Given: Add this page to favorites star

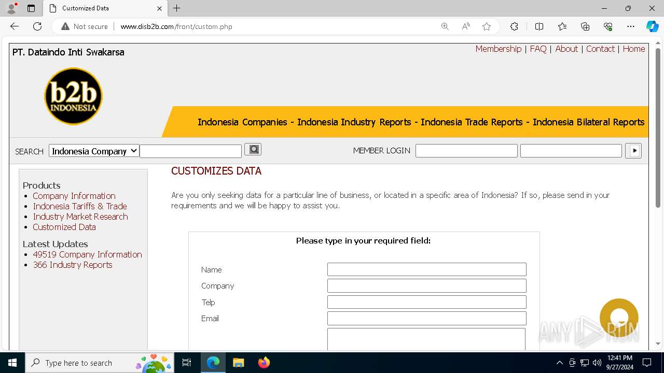Looking at the screenshot, I should pyautogui.click(x=487, y=26).
